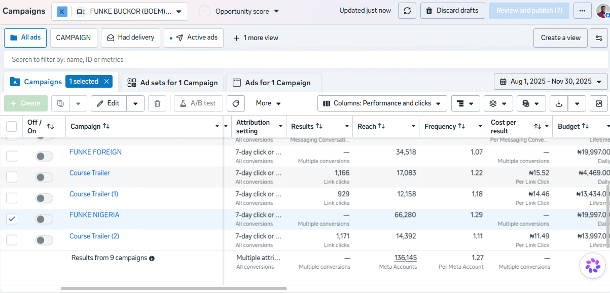Click the Search to filter input field

coord(305,60)
